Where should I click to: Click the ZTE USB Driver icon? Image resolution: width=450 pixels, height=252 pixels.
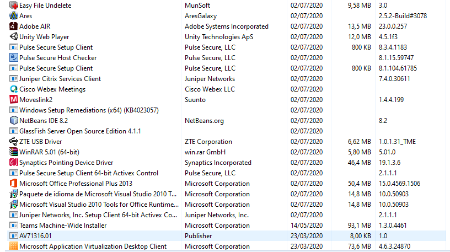click(13, 142)
